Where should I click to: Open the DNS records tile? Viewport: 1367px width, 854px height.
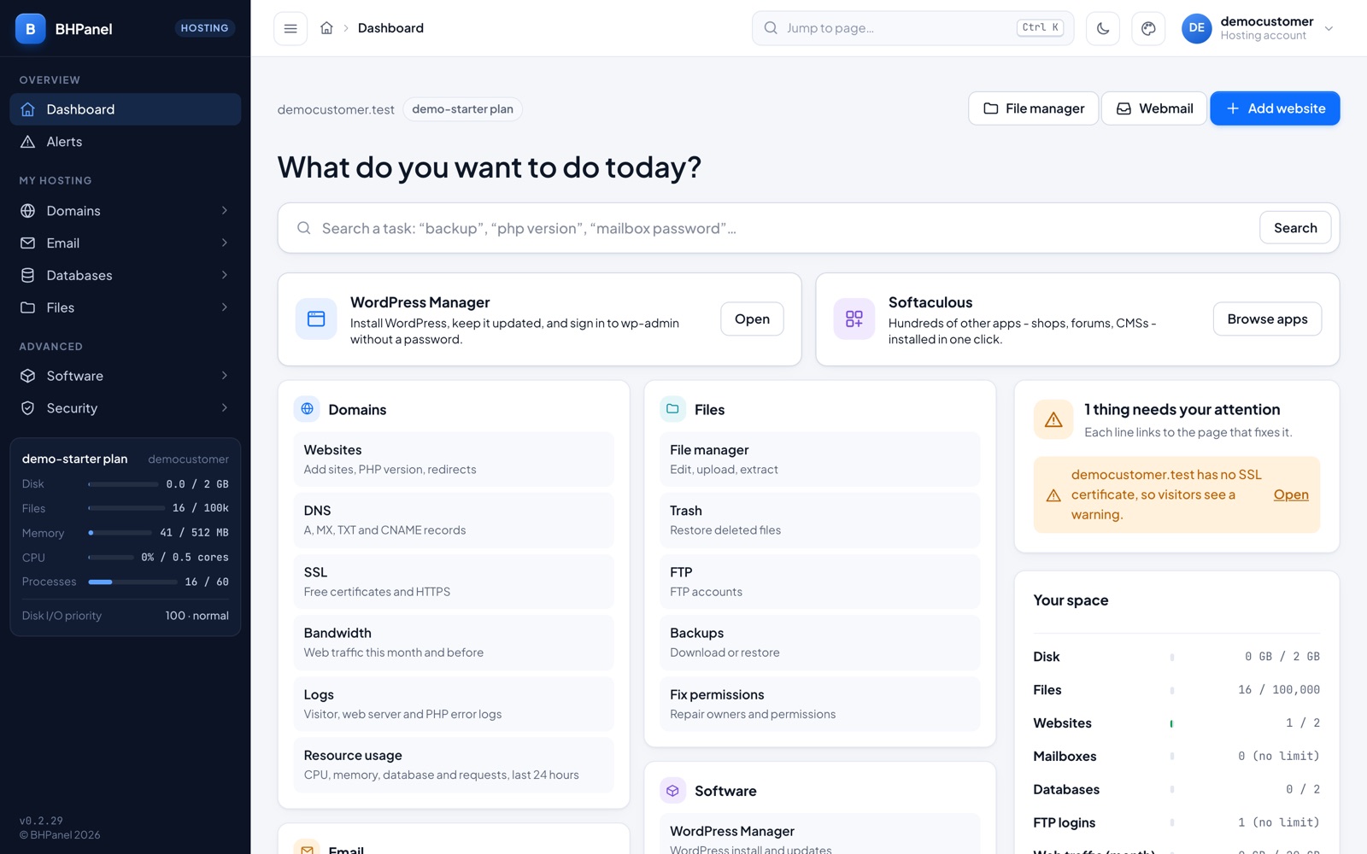[x=454, y=520]
